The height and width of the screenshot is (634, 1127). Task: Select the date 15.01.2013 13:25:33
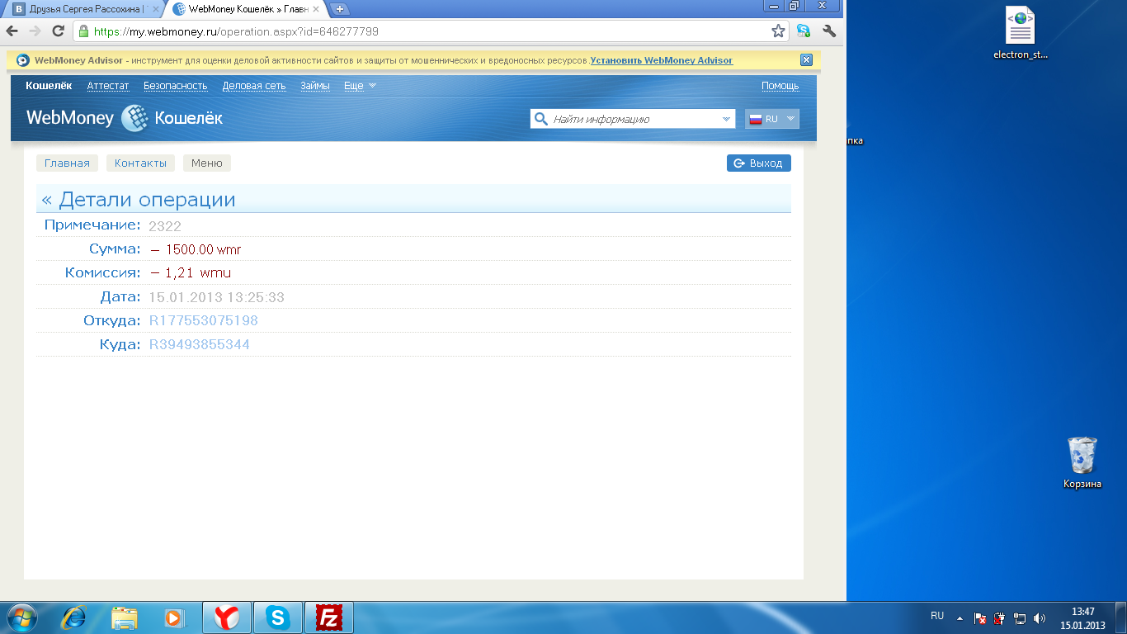point(216,296)
